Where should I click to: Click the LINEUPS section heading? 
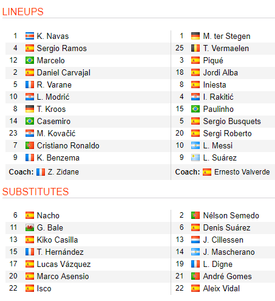click(x=22, y=12)
